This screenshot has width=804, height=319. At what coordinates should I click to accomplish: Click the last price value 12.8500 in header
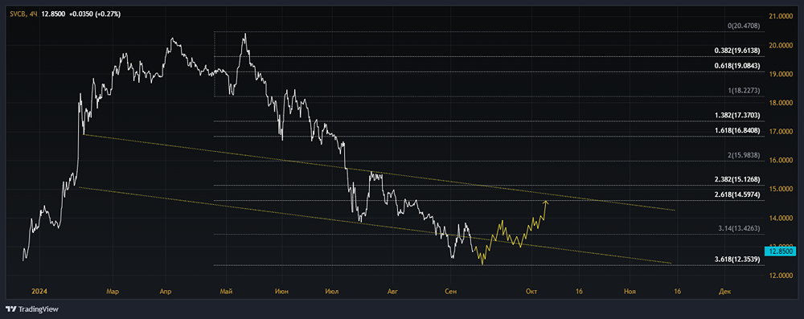tap(53, 14)
